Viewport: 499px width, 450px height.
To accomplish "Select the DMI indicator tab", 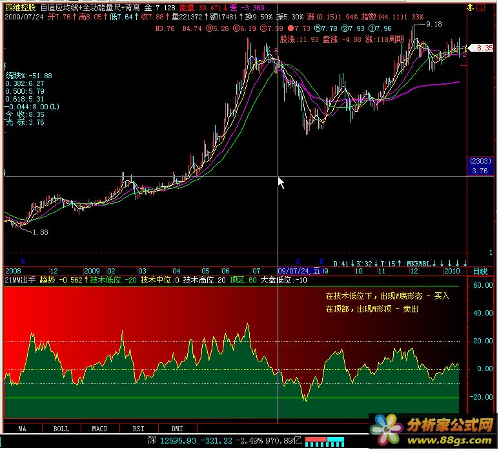I will click(178, 429).
